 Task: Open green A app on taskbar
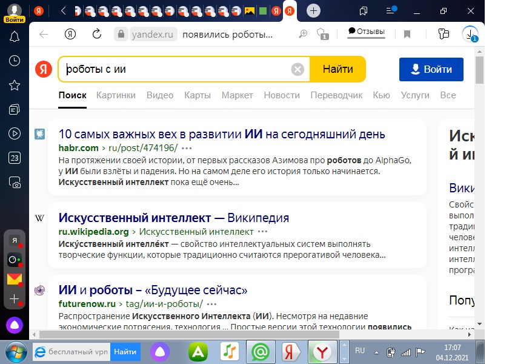tap(198, 352)
